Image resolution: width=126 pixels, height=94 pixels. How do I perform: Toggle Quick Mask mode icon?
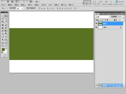coord(4,55)
